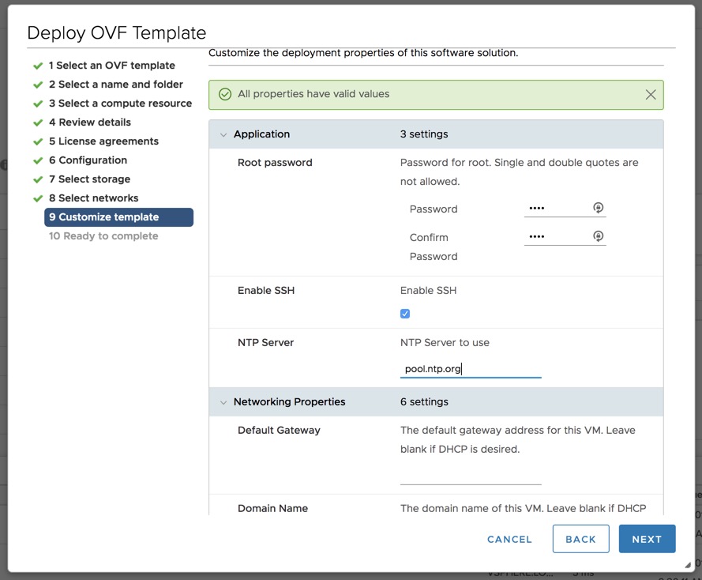702x580 pixels.
Task: Focus the NTP Server input field
Action: [x=470, y=369]
